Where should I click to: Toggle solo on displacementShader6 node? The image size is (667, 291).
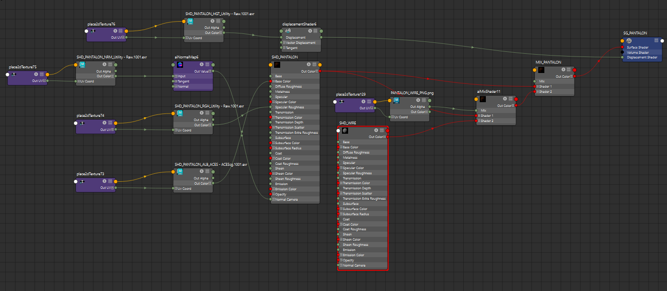309,31
